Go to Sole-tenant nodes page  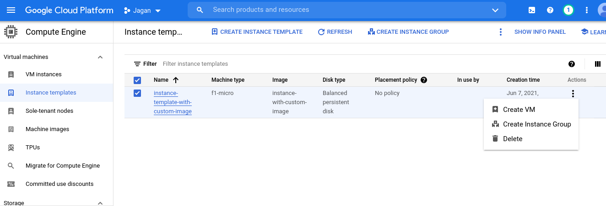49,111
